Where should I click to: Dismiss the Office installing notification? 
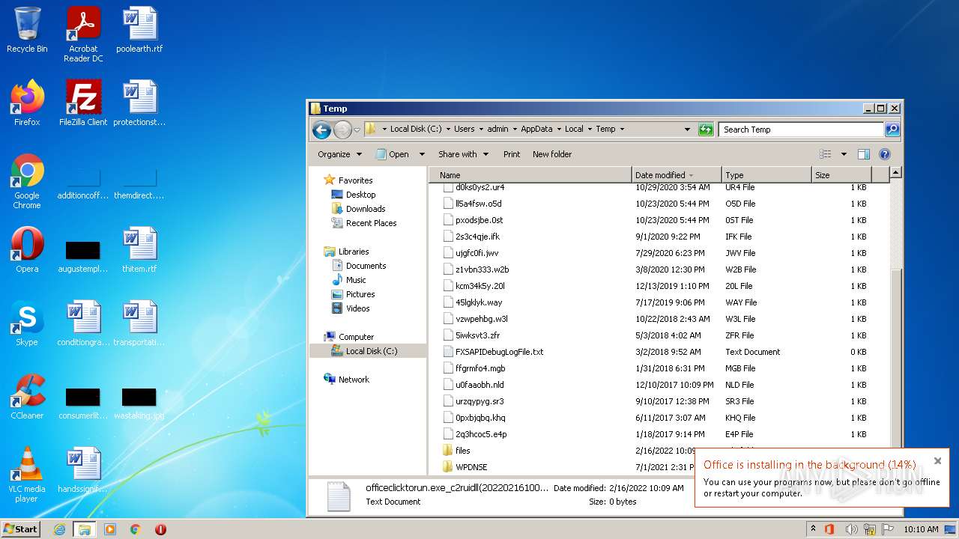[x=937, y=461]
